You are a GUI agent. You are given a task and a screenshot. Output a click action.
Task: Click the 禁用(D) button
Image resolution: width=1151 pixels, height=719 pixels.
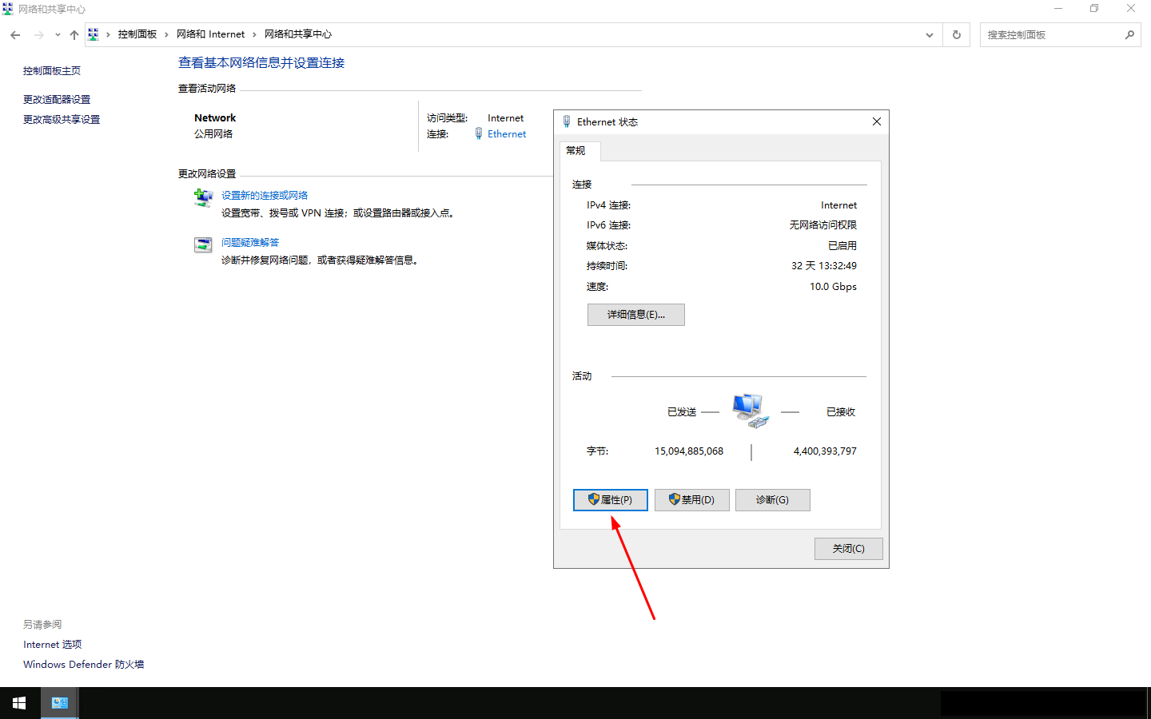pyautogui.click(x=691, y=500)
